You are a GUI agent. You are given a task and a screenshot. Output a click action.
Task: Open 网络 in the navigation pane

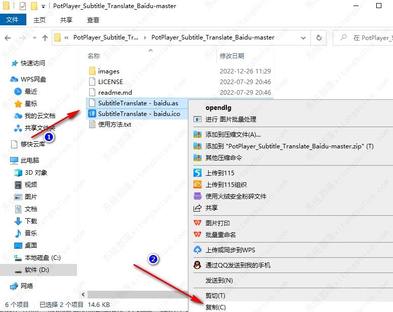pos(27,286)
